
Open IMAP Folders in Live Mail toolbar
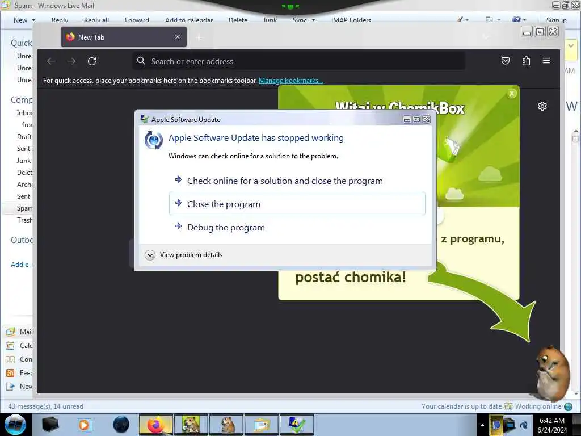pos(351,20)
